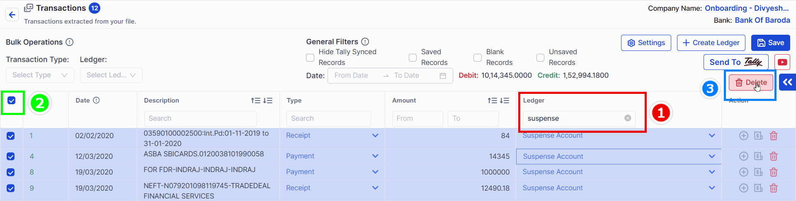Viewport: 796px width, 201px height.
Task: Uncheck transaction row 4 checkbox
Action: [11, 156]
